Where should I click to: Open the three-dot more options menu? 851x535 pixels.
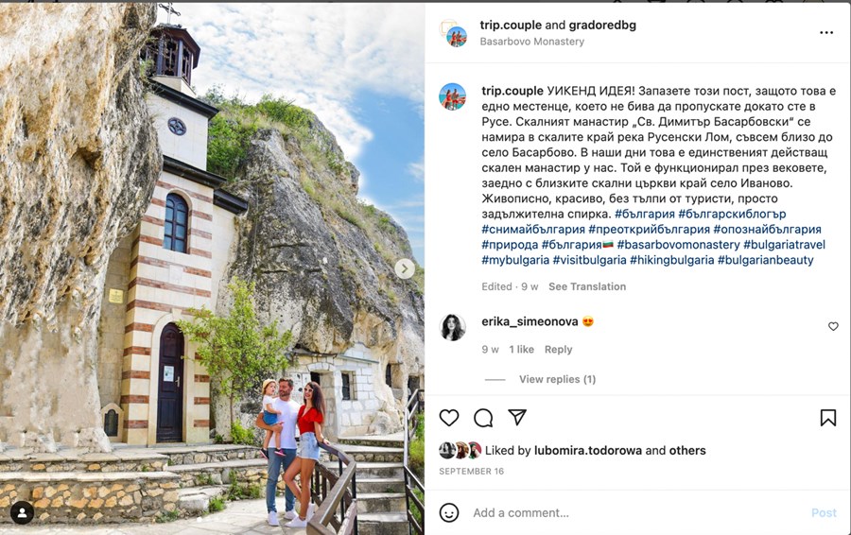[826, 32]
